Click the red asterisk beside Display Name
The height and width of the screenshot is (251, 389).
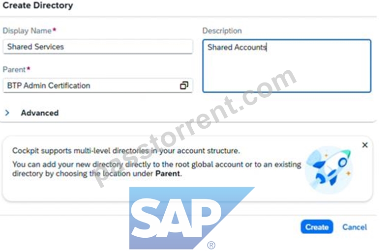(54, 30)
